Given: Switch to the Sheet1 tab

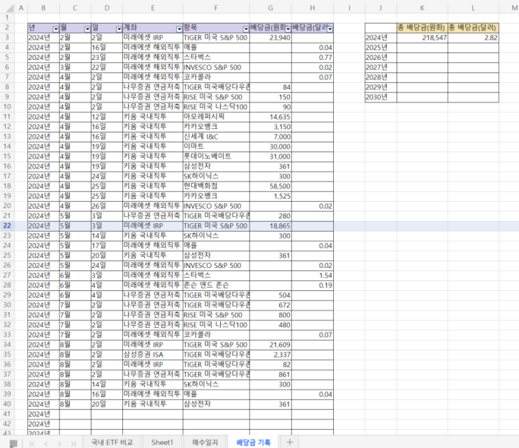Looking at the screenshot, I should coord(162,442).
